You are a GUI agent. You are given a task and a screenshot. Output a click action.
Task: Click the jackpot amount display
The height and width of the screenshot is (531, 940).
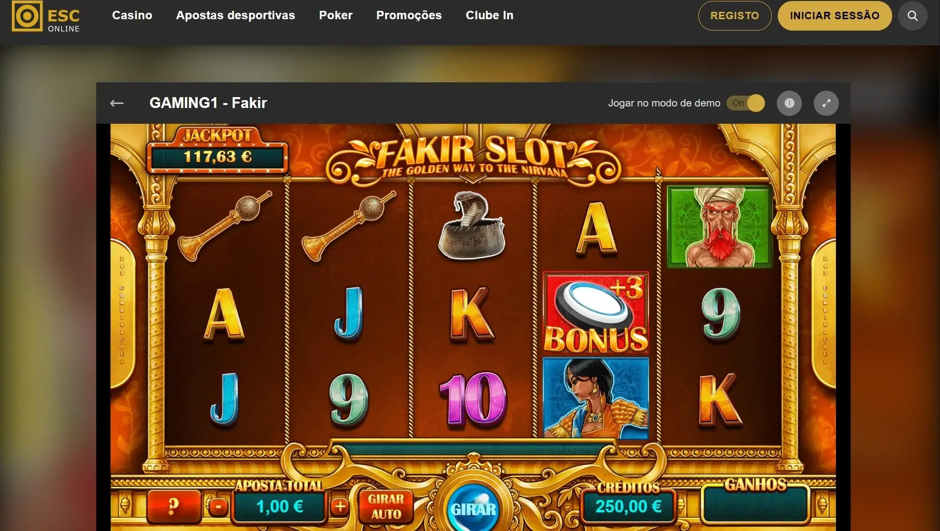[217, 157]
